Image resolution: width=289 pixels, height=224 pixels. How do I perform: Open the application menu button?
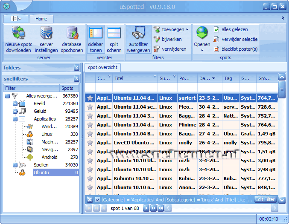tap(16, 19)
